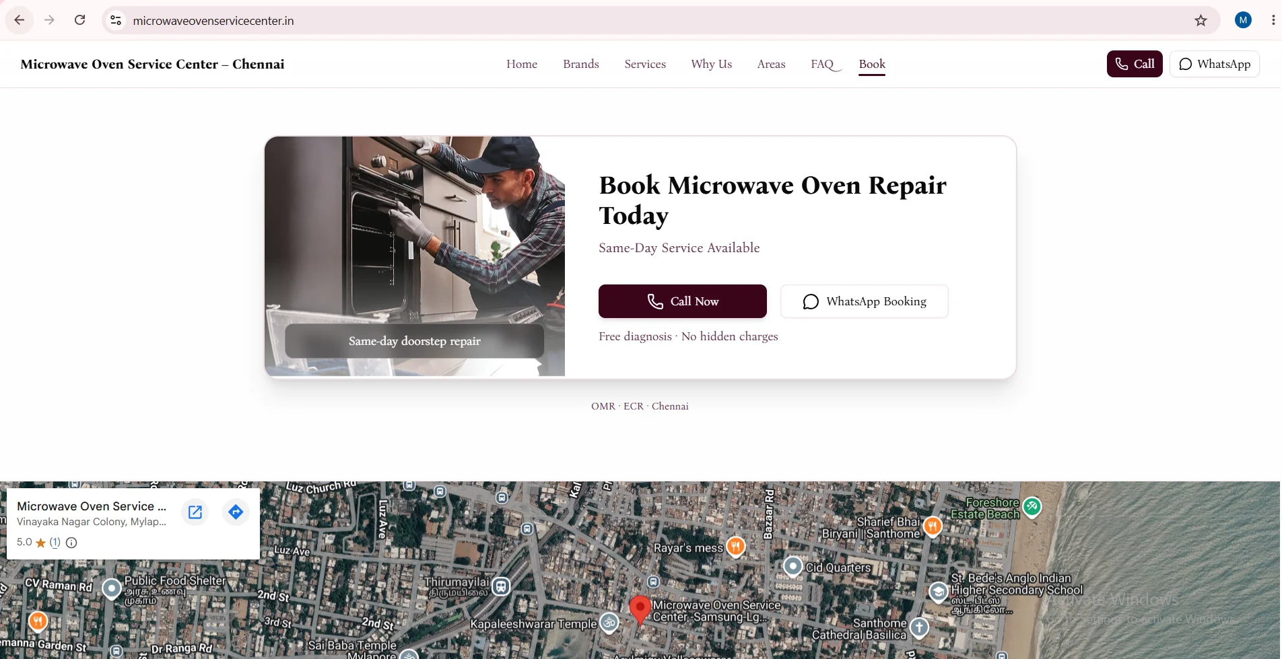Select Sharief Bhai Biryani marker on map
The image size is (1282, 659).
(x=933, y=525)
